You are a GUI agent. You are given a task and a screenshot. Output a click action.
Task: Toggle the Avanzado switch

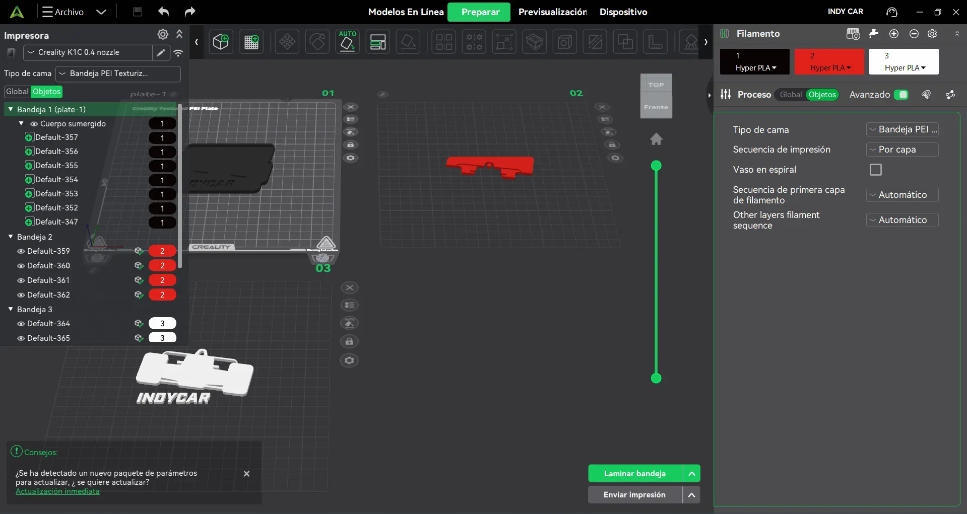tap(901, 95)
